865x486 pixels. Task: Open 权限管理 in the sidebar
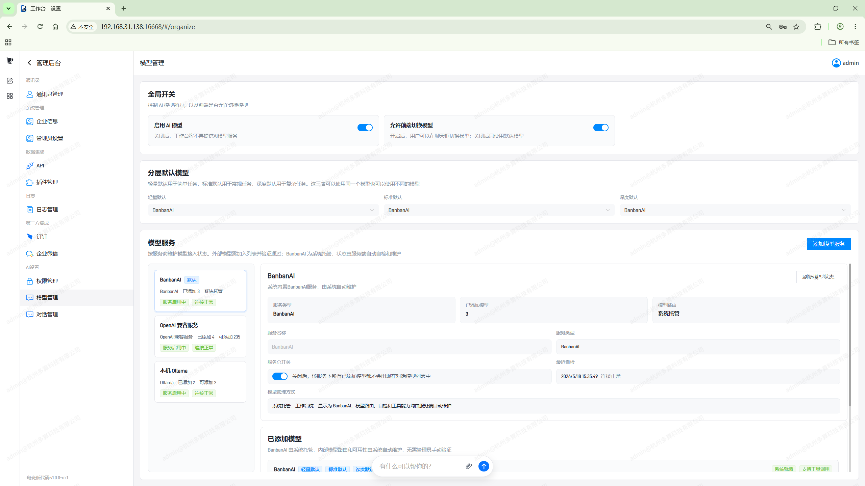pos(77,281)
